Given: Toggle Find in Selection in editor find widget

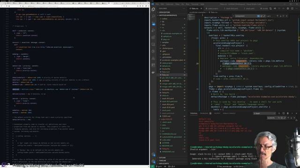Looking at the screenshot, I should click(x=284, y=16).
